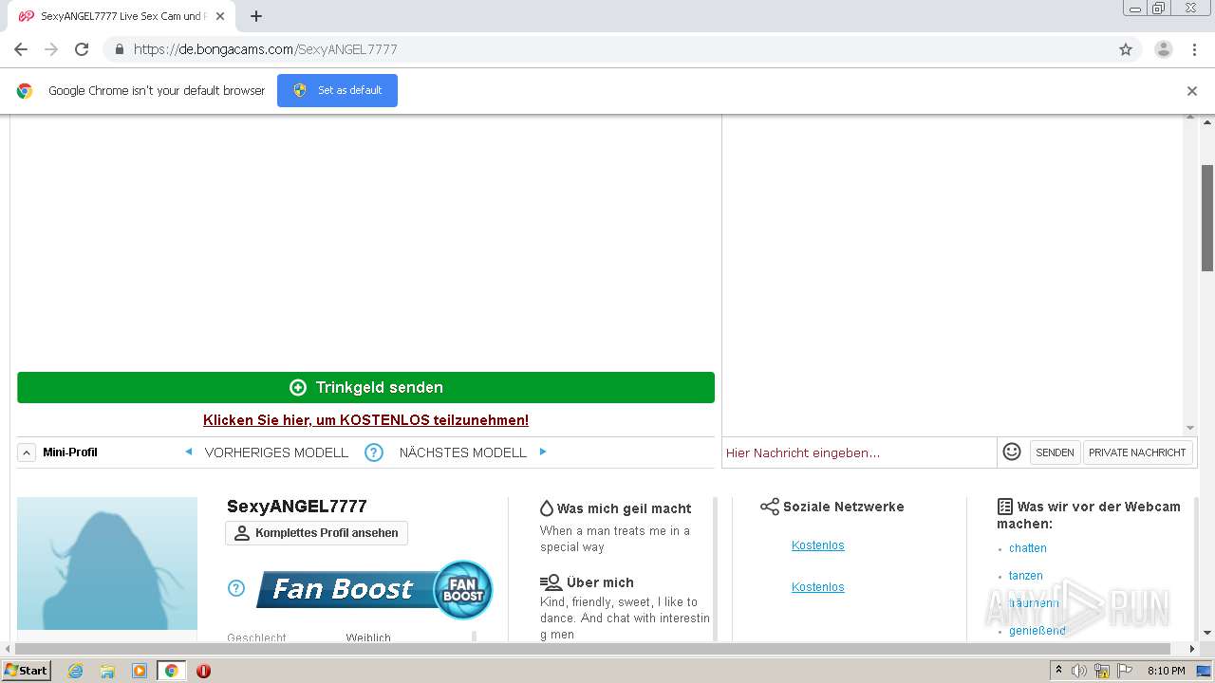The width and height of the screenshot is (1215, 683).
Task: Click the next model arrow icon
Action: click(x=543, y=452)
